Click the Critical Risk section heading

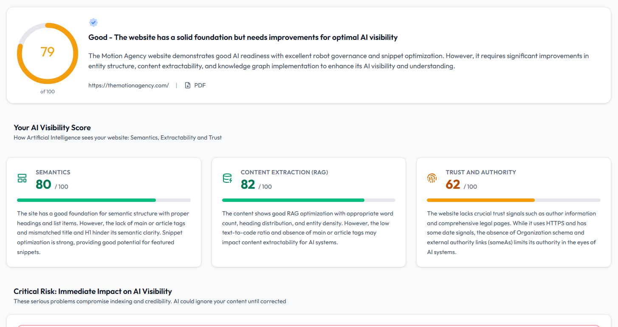93,291
